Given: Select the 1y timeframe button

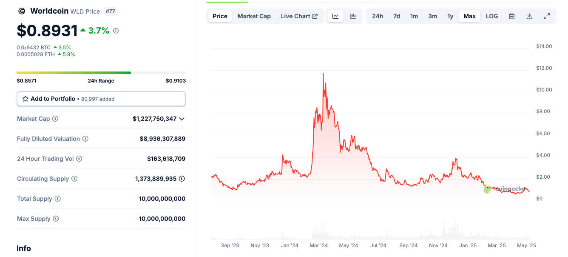Looking at the screenshot, I should click(x=450, y=16).
